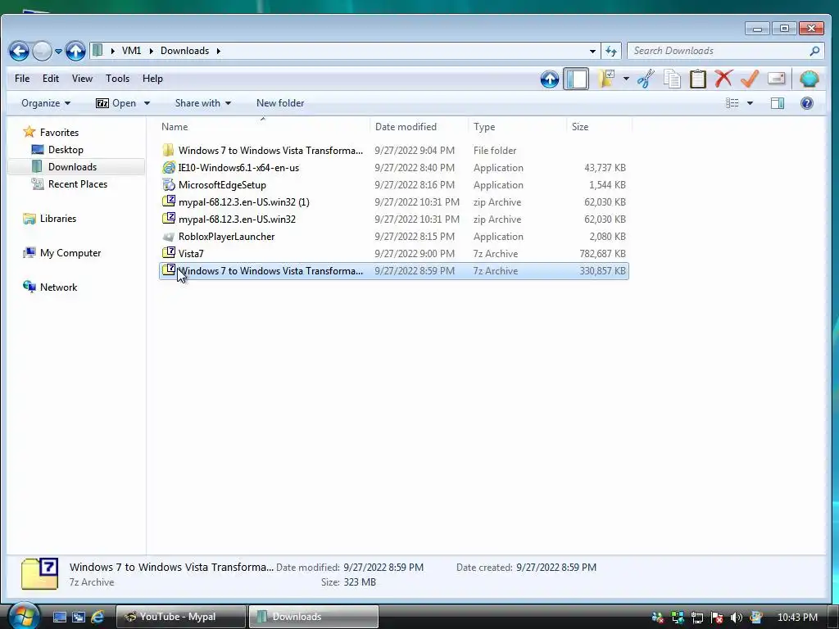Click the orange checkmark Properties icon
Screen dimensions: 839x629
coord(750,79)
